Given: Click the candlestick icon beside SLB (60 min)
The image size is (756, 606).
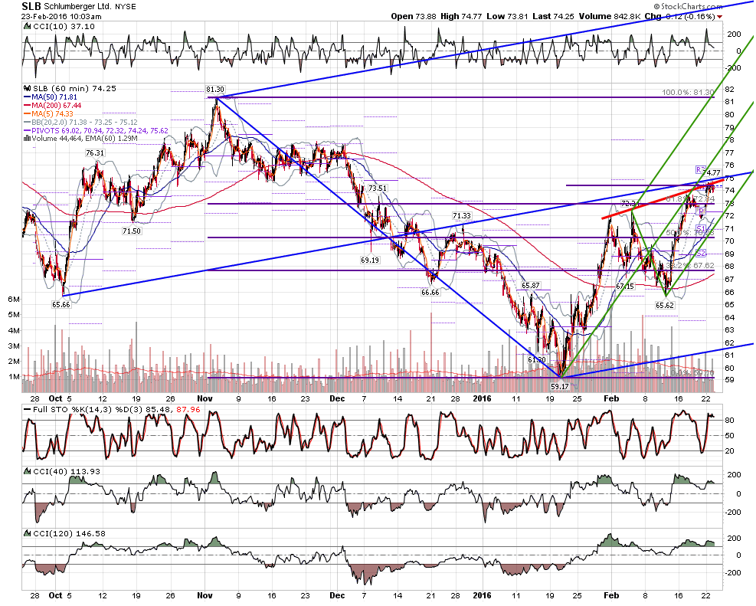Looking at the screenshot, I should click(x=28, y=89).
